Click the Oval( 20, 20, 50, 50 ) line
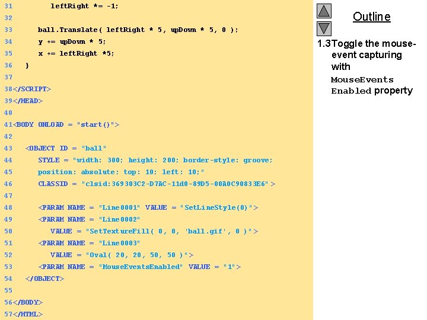427x320 pixels. point(122,255)
